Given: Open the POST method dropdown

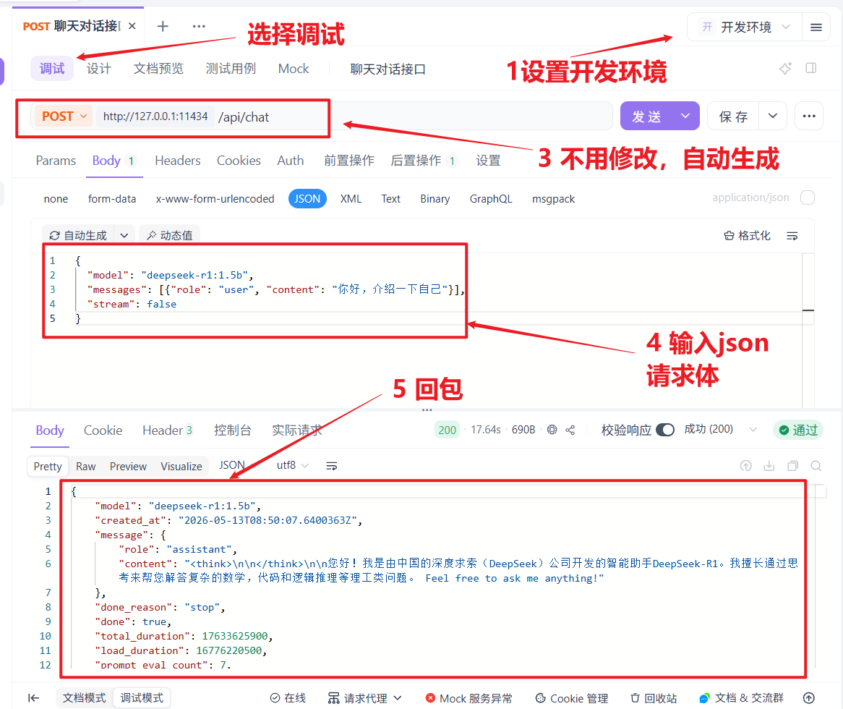Looking at the screenshot, I should 64,116.
